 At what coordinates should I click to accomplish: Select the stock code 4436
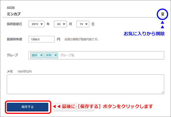pyautogui.click(x=11, y=8)
